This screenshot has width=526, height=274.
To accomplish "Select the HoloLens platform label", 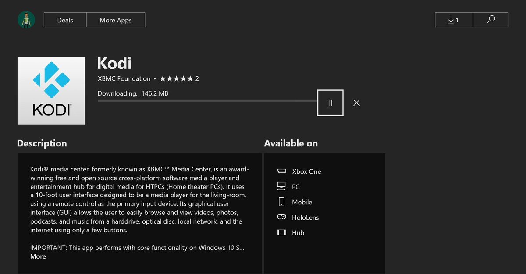I will 306,217.
